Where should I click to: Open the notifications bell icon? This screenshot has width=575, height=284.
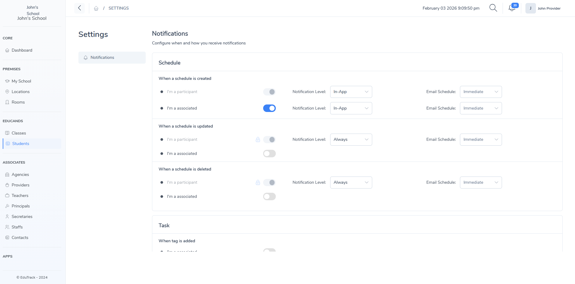click(512, 8)
